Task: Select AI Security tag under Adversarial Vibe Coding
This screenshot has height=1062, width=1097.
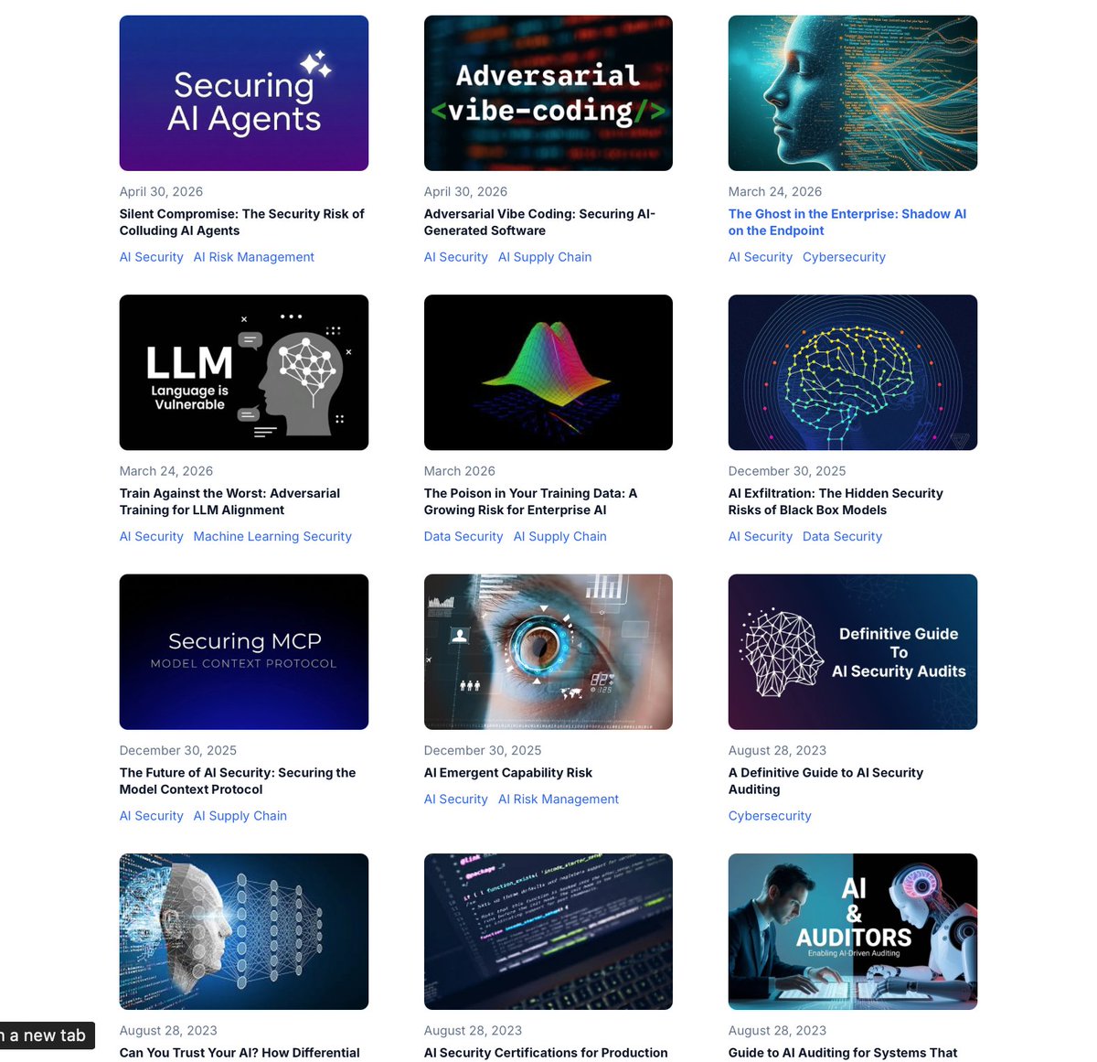Action: tap(456, 257)
